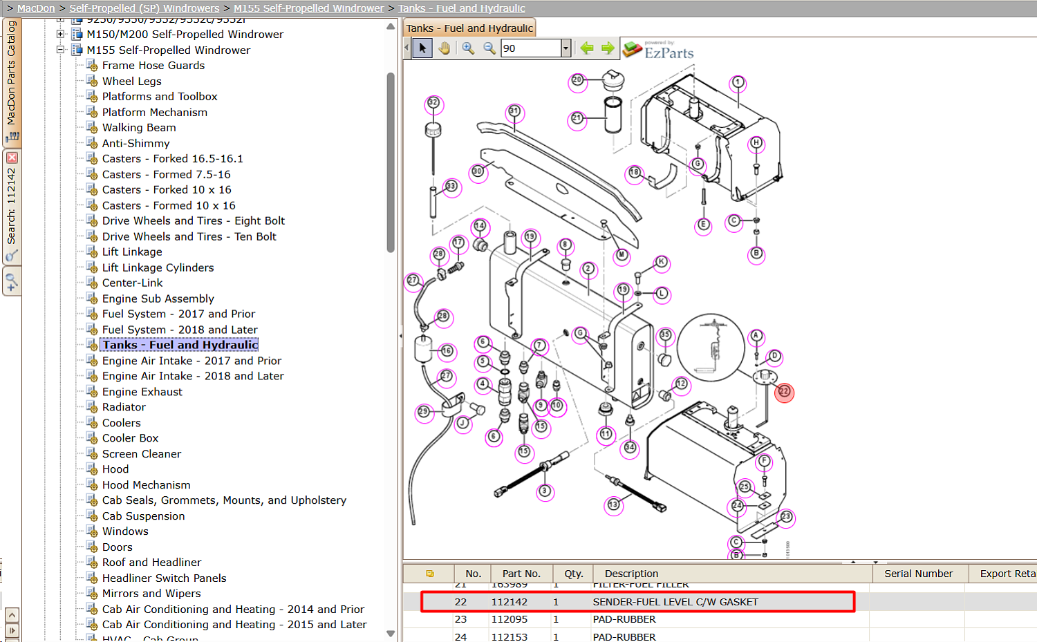Open Casters - Forked 16.5-16.1
Screen dimensions: 1037x642
pyautogui.click(x=173, y=159)
